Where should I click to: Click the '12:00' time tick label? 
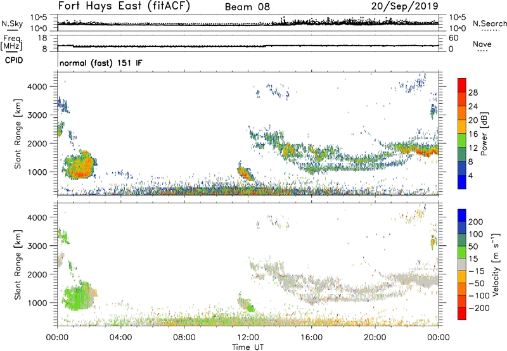248,338
